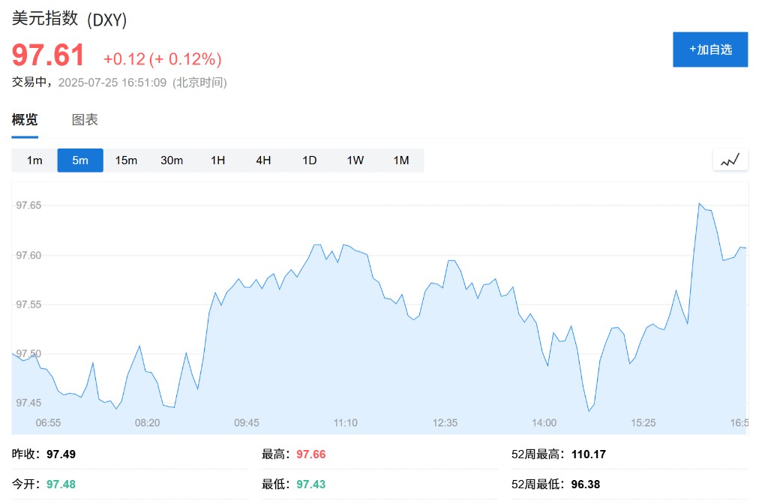768x504 pixels.
Task: Switch to the 概览 tab
Action: tap(25, 119)
